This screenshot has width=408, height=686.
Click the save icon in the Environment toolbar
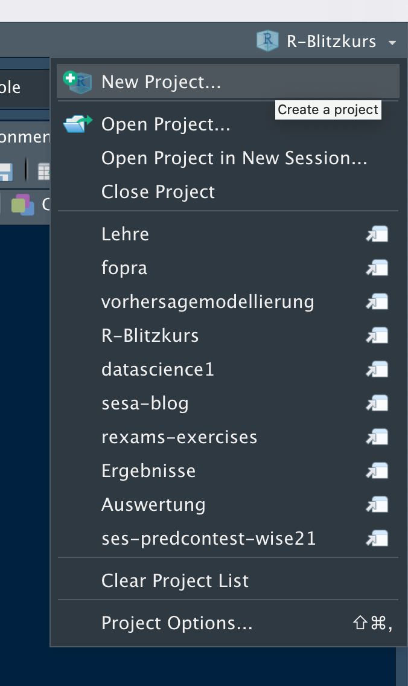(x=5, y=171)
